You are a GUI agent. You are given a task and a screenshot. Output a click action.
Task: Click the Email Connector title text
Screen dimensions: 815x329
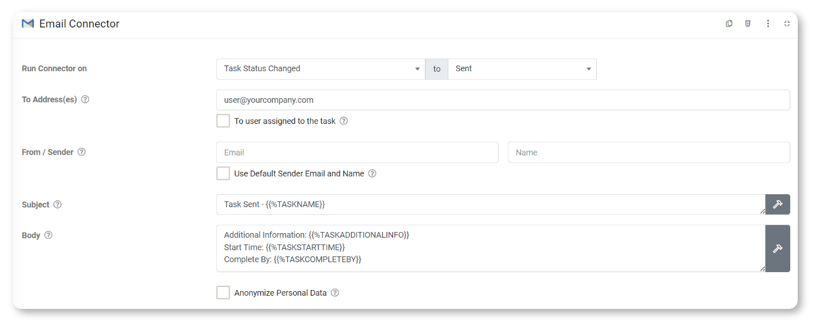(79, 24)
